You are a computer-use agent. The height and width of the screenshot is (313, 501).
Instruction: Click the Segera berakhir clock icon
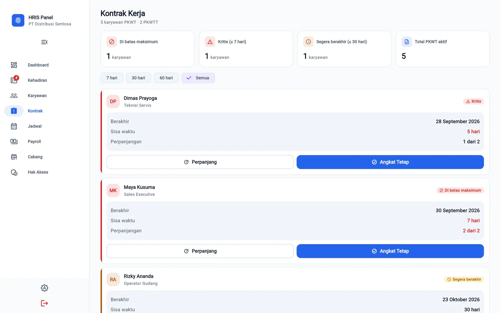(x=308, y=42)
